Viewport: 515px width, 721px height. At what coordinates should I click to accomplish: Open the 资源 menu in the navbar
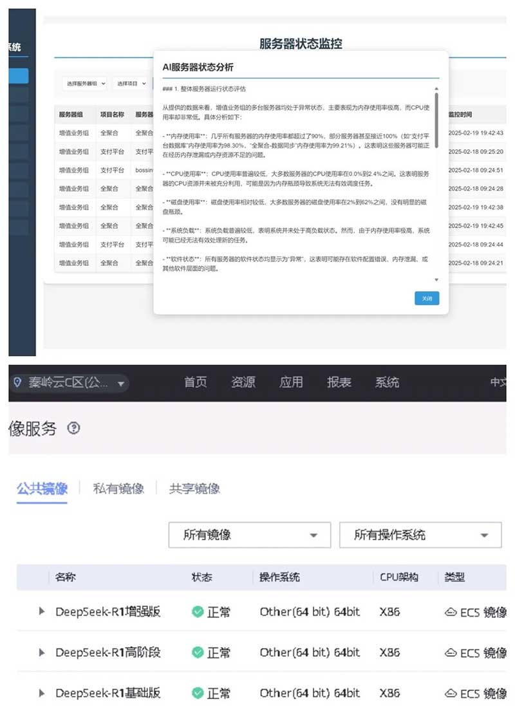(x=243, y=381)
